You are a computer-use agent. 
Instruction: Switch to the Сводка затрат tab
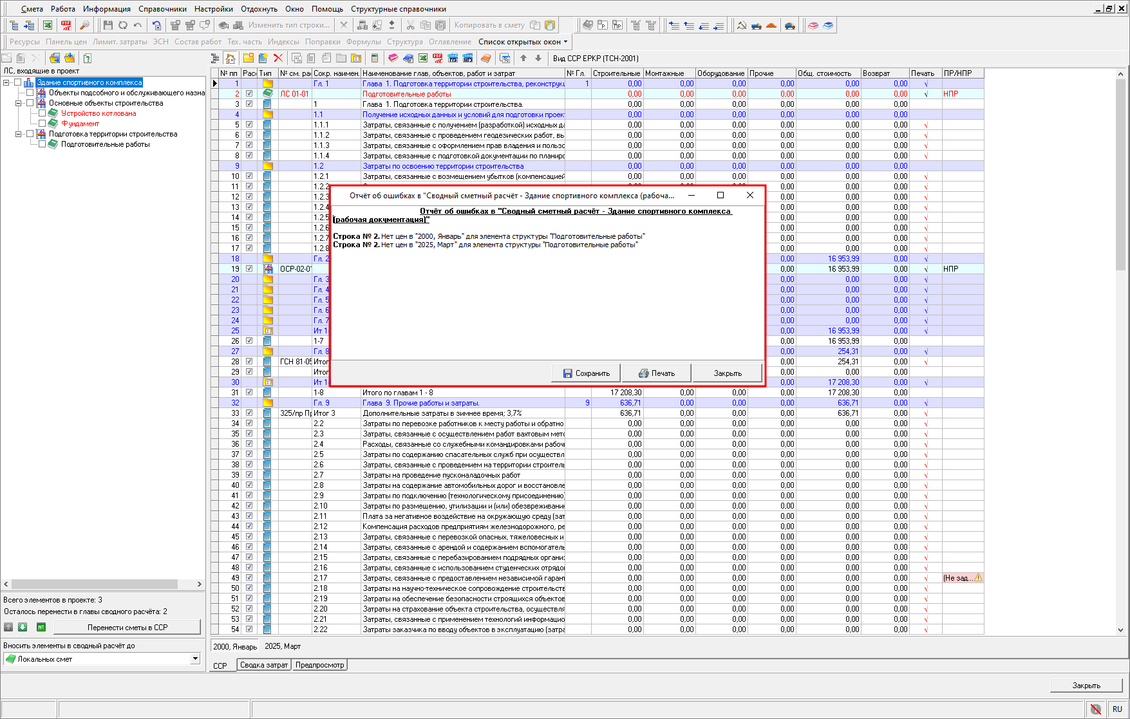[263, 665]
